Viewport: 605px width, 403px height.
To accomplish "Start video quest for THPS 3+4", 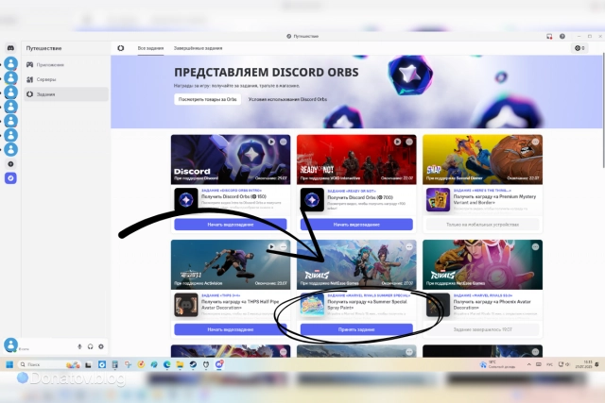I will (231, 329).
